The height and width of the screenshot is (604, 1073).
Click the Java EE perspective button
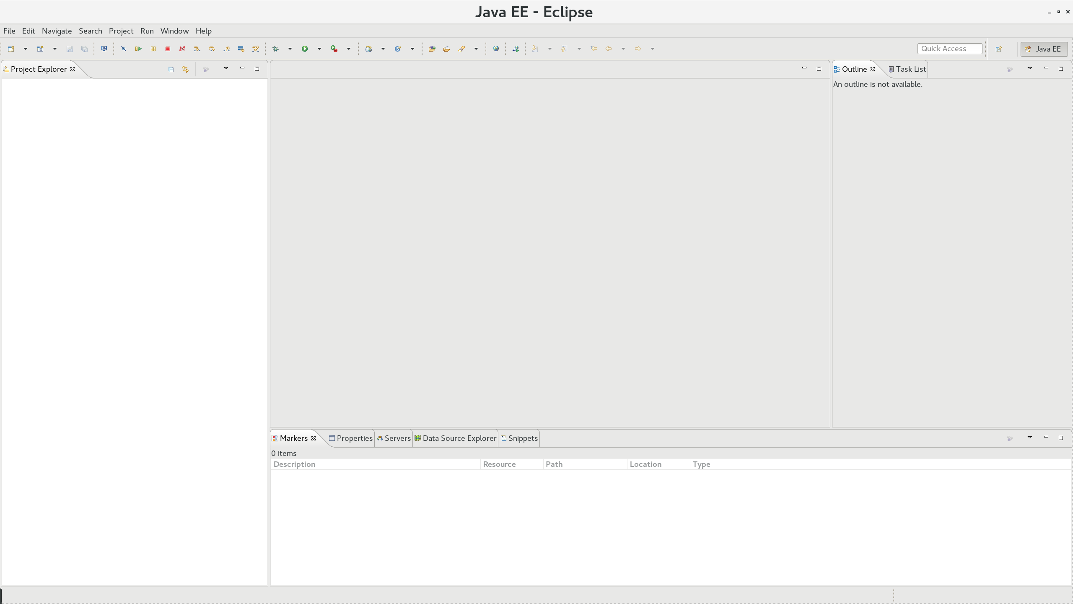[1044, 49]
